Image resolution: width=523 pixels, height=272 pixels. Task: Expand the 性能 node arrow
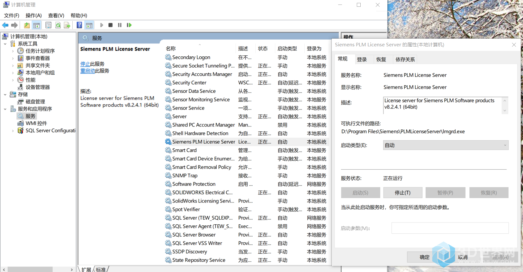point(13,80)
